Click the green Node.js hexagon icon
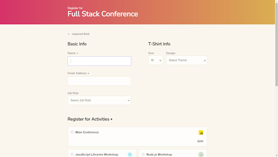The image size is (278, 157). [x=201, y=154]
